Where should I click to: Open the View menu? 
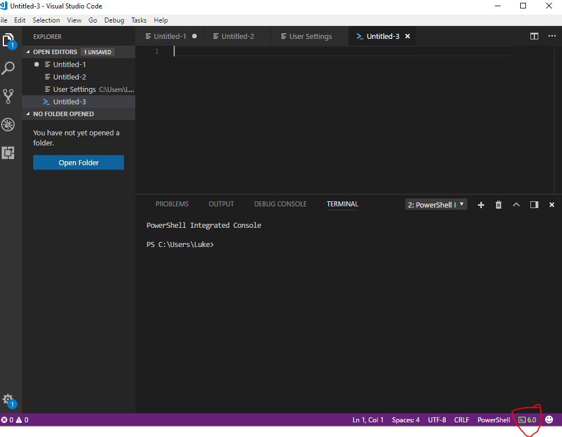coord(74,20)
